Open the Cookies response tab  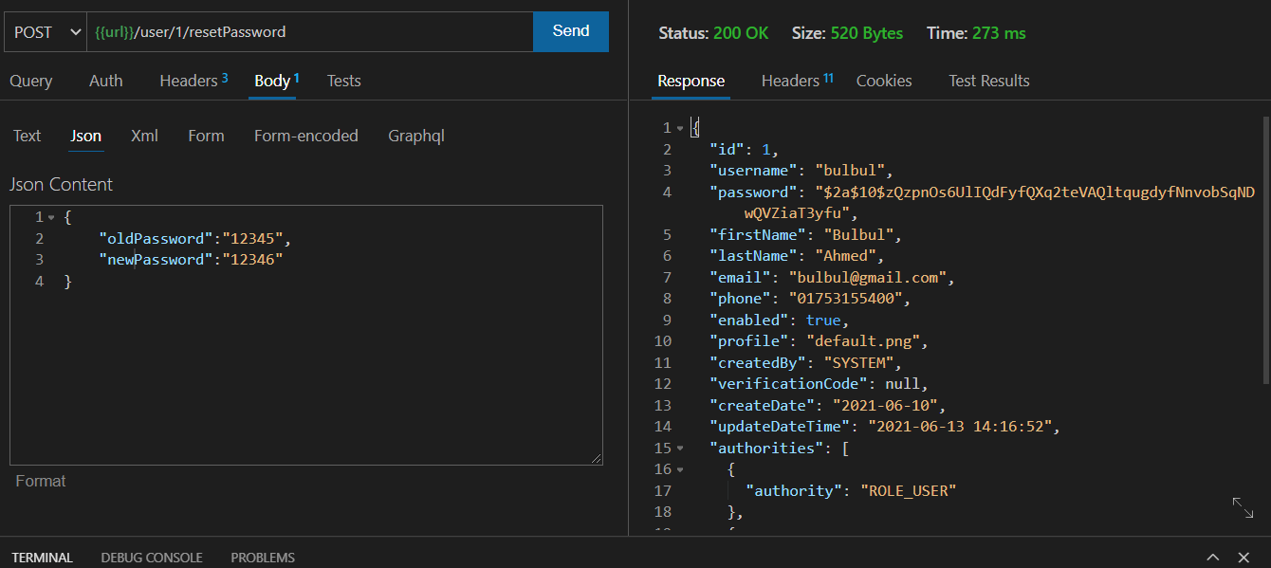click(x=883, y=81)
